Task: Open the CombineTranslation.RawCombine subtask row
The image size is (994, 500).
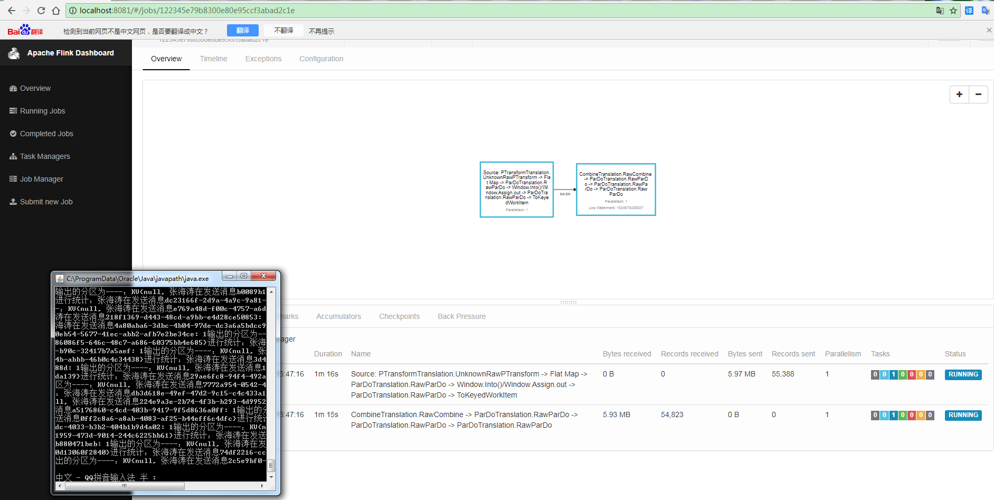Action: pyautogui.click(x=633, y=420)
